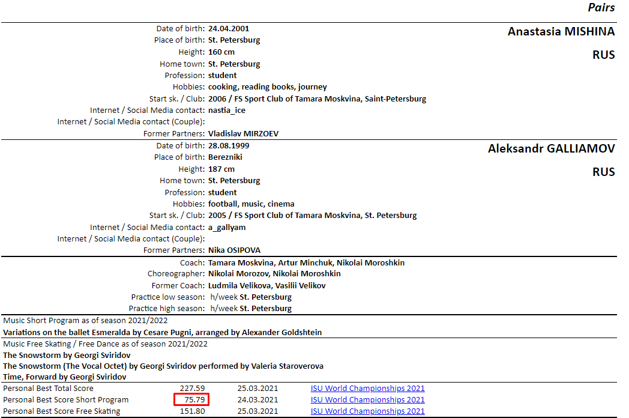Click former coach Ludmila Velikova, Vasilii Velikov
Image resolution: width=629 pixels, height=418 pixels.
point(266,285)
